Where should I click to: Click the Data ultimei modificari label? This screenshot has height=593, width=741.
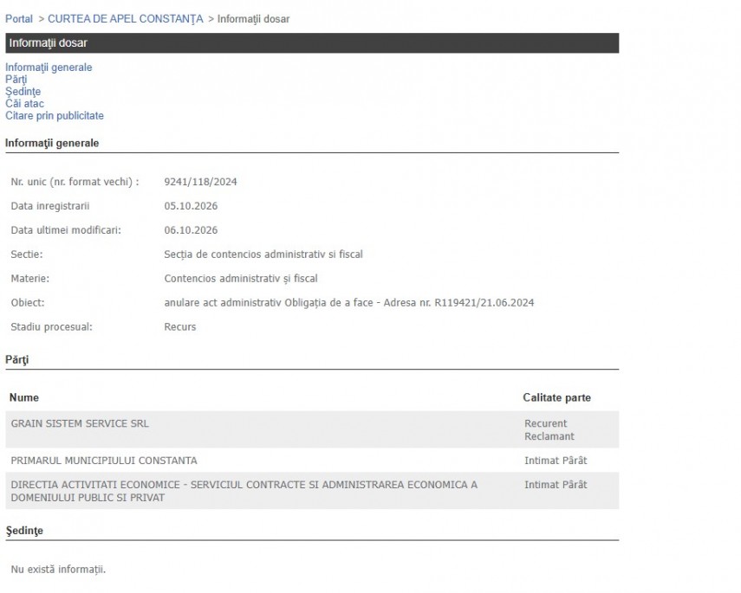point(66,230)
